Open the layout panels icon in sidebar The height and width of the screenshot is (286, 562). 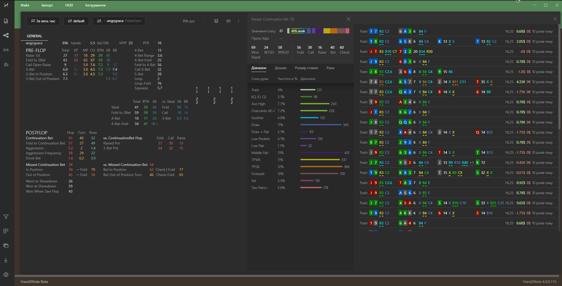6,231
